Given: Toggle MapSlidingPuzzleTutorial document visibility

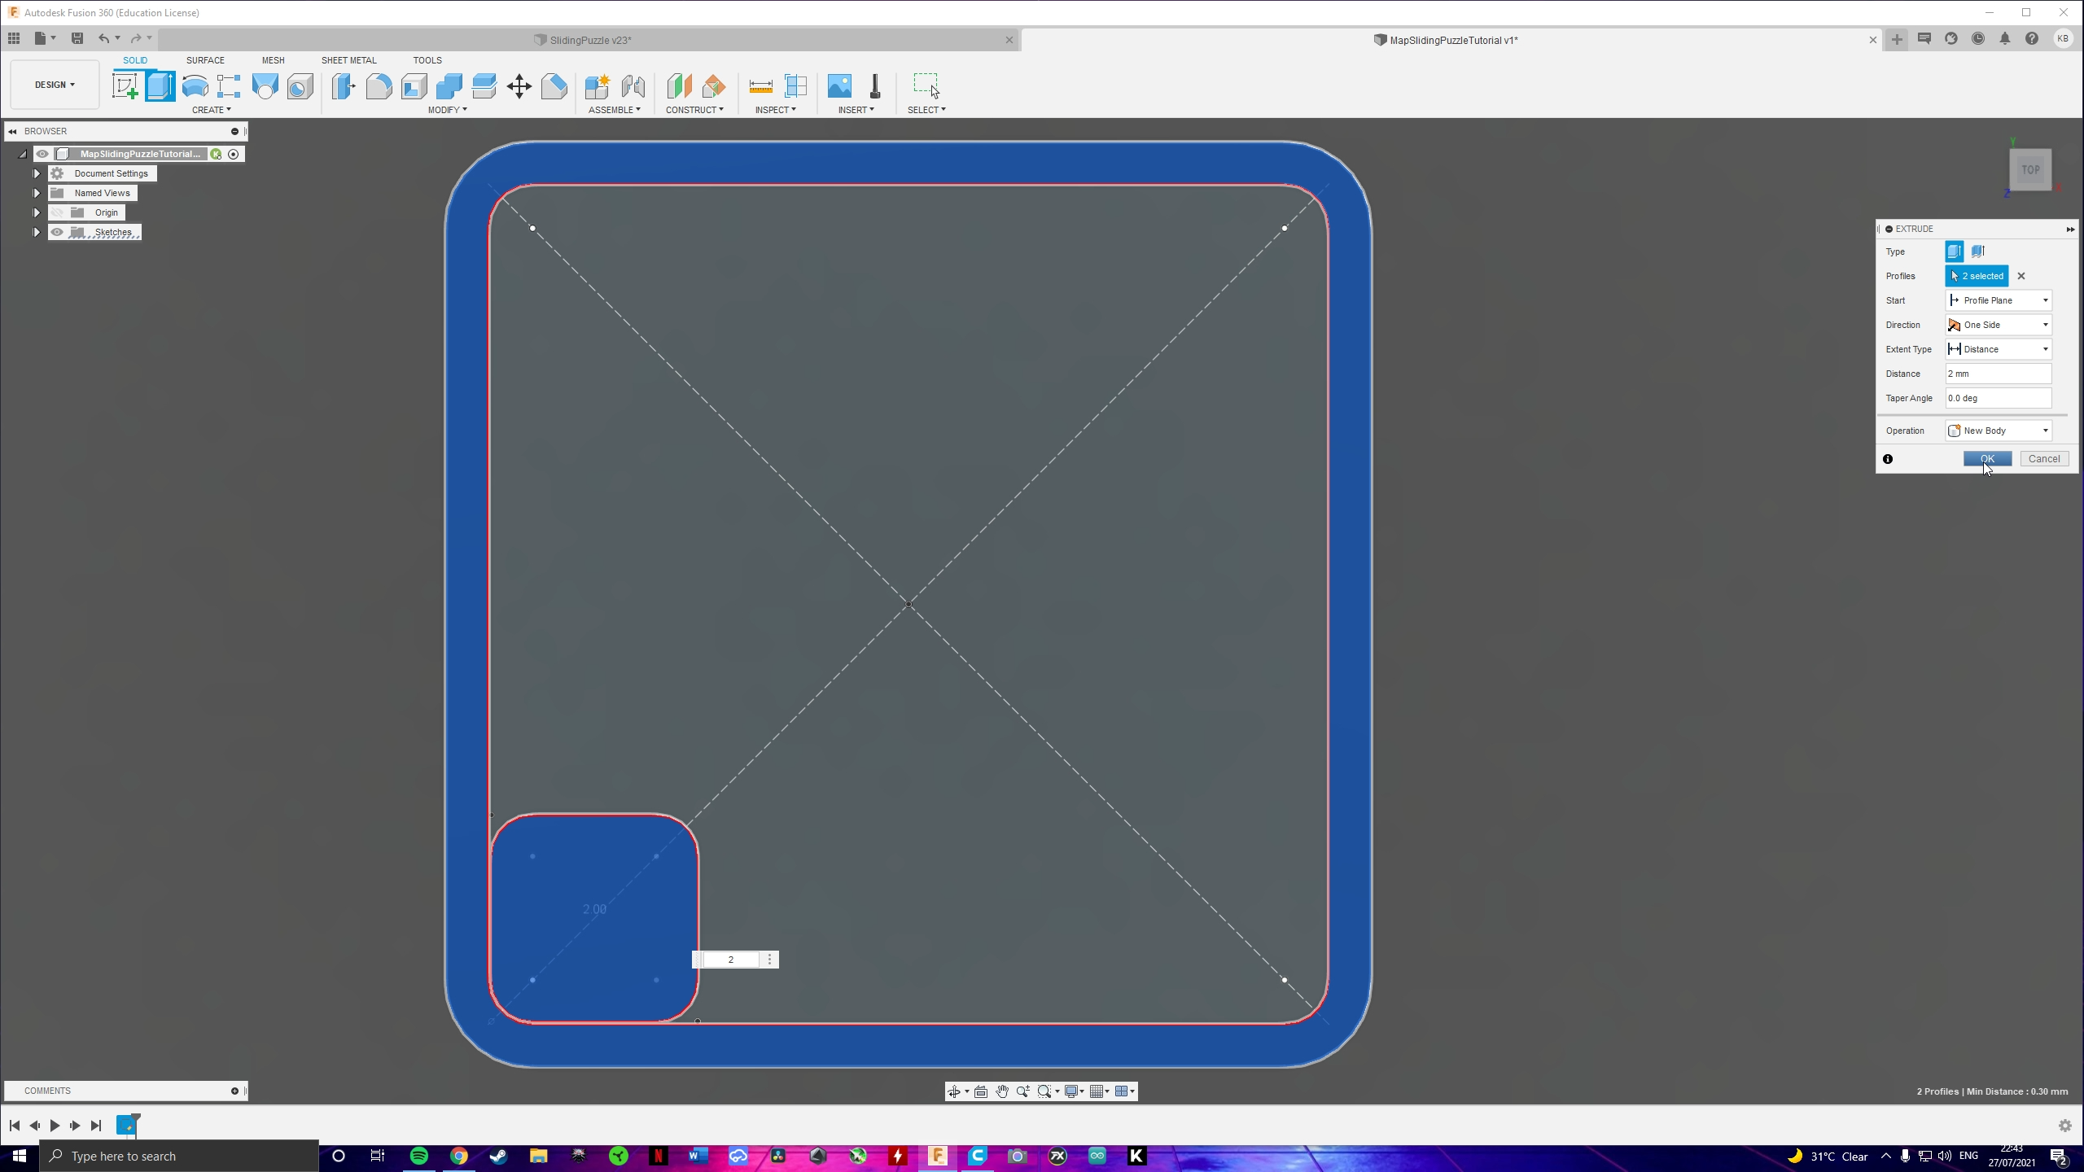Looking at the screenshot, I should pyautogui.click(x=42, y=153).
